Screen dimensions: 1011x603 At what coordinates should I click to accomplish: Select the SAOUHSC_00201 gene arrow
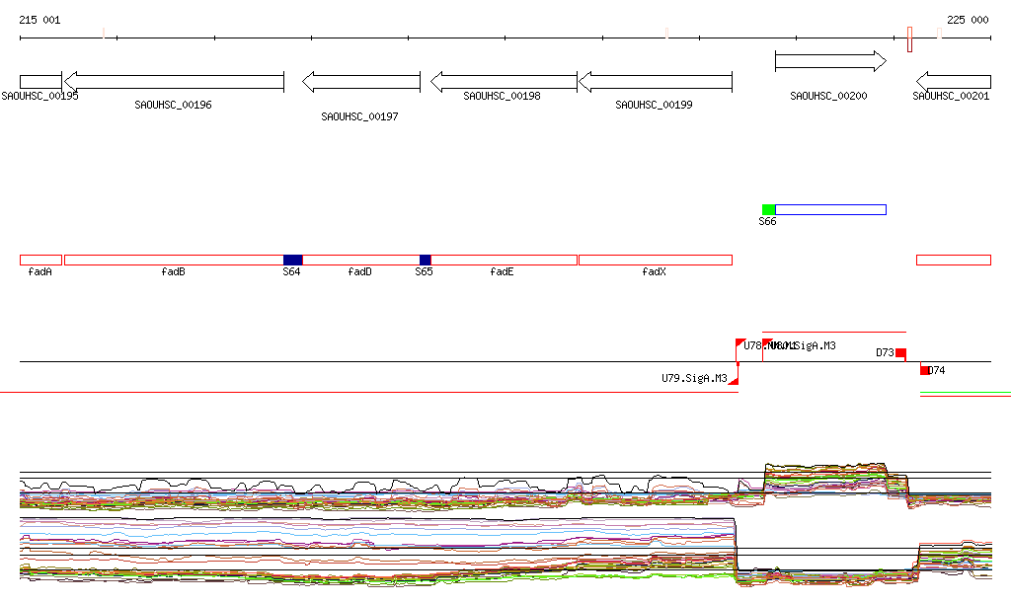click(953, 81)
